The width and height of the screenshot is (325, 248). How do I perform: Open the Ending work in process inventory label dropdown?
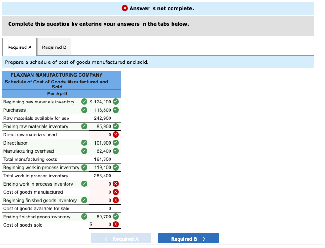coord(46,184)
